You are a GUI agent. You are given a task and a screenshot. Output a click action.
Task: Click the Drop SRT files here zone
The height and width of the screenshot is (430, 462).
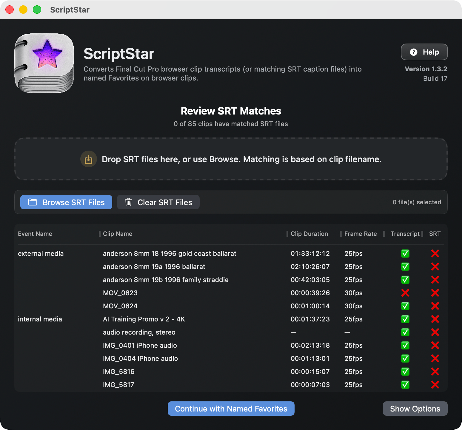coord(231,159)
